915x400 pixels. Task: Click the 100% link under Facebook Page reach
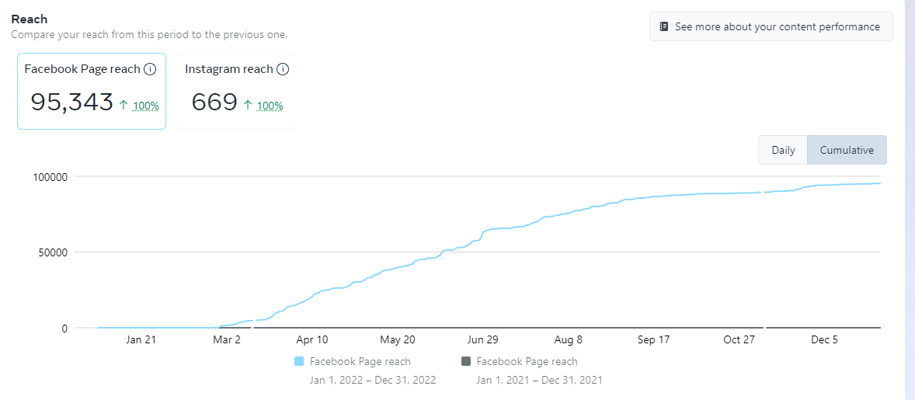[146, 106]
